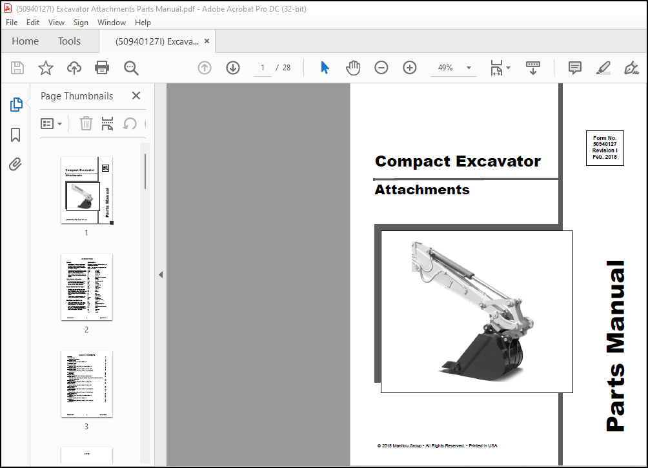Image resolution: width=648 pixels, height=468 pixels.
Task: Open the Bookmarks pane icon
Action: pyautogui.click(x=15, y=135)
